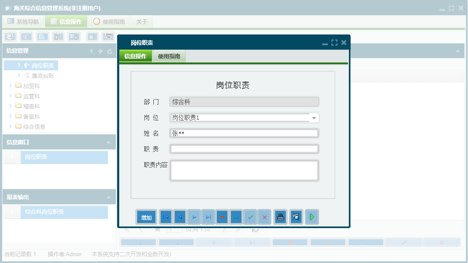The width and height of the screenshot is (468, 263).
Task: Confirm changes with the green checkmark
Action: point(250,217)
